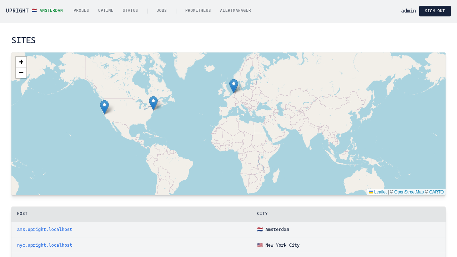Open the nyc.upright.localhost host link
Viewport: 457px width, 257px height.
pyautogui.click(x=44, y=245)
